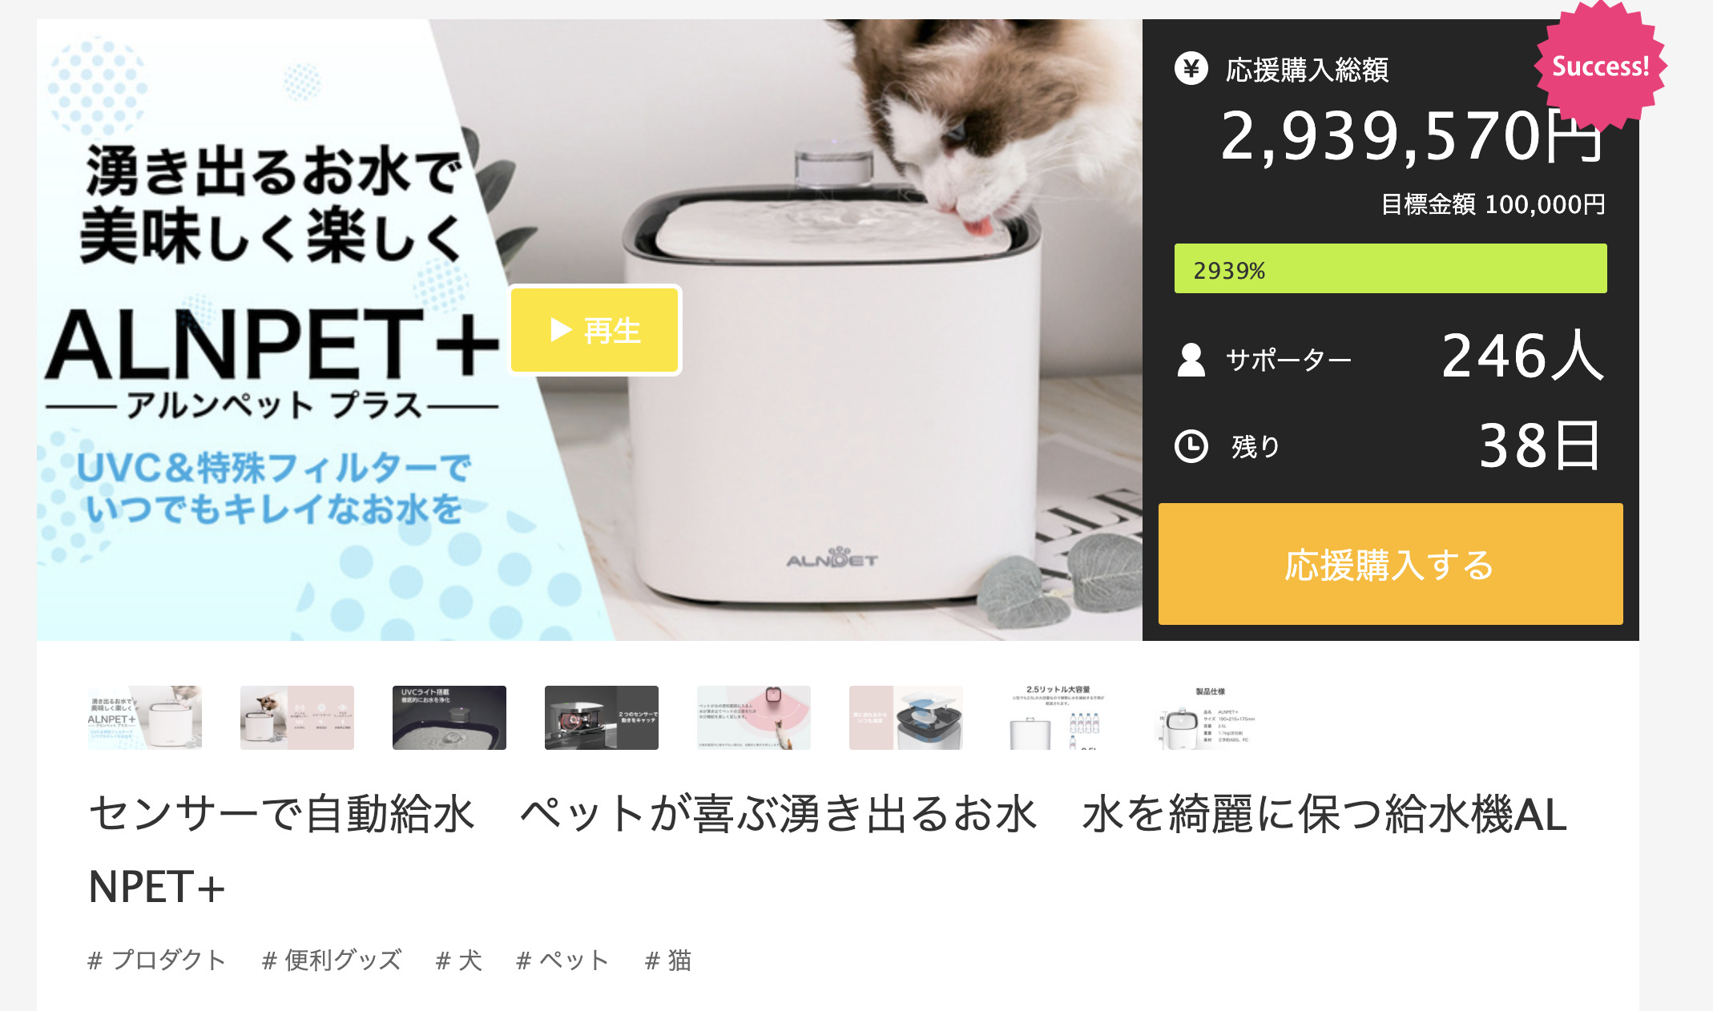Open the #プロダクト tag

click(157, 960)
